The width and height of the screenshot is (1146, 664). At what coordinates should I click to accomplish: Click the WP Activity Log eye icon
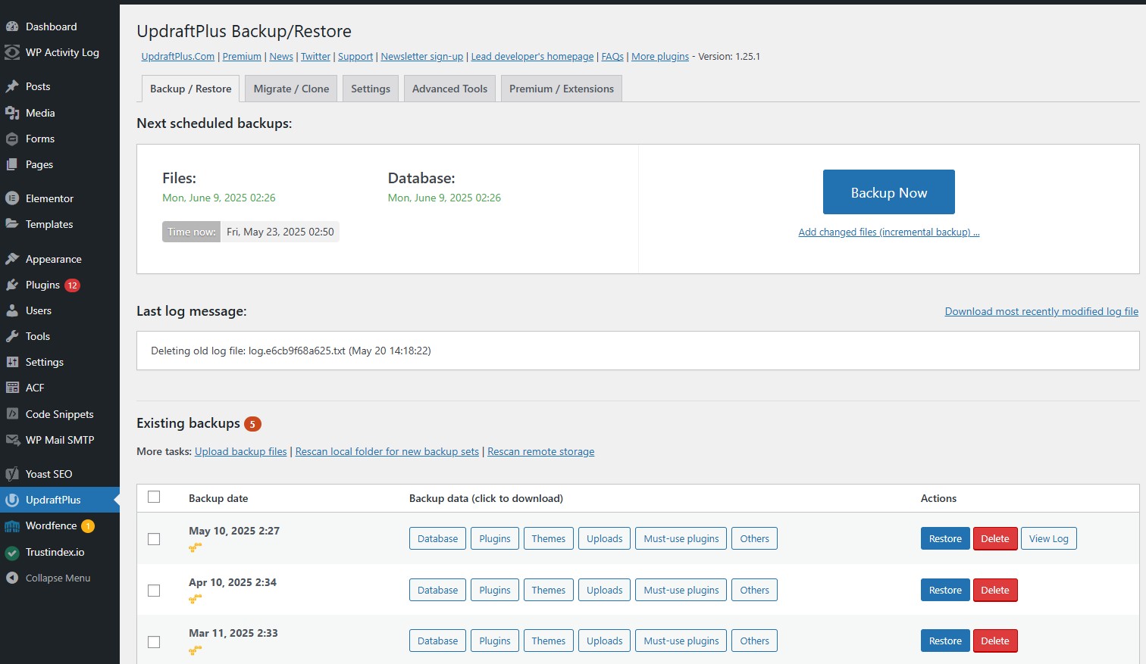tap(12, 52)
